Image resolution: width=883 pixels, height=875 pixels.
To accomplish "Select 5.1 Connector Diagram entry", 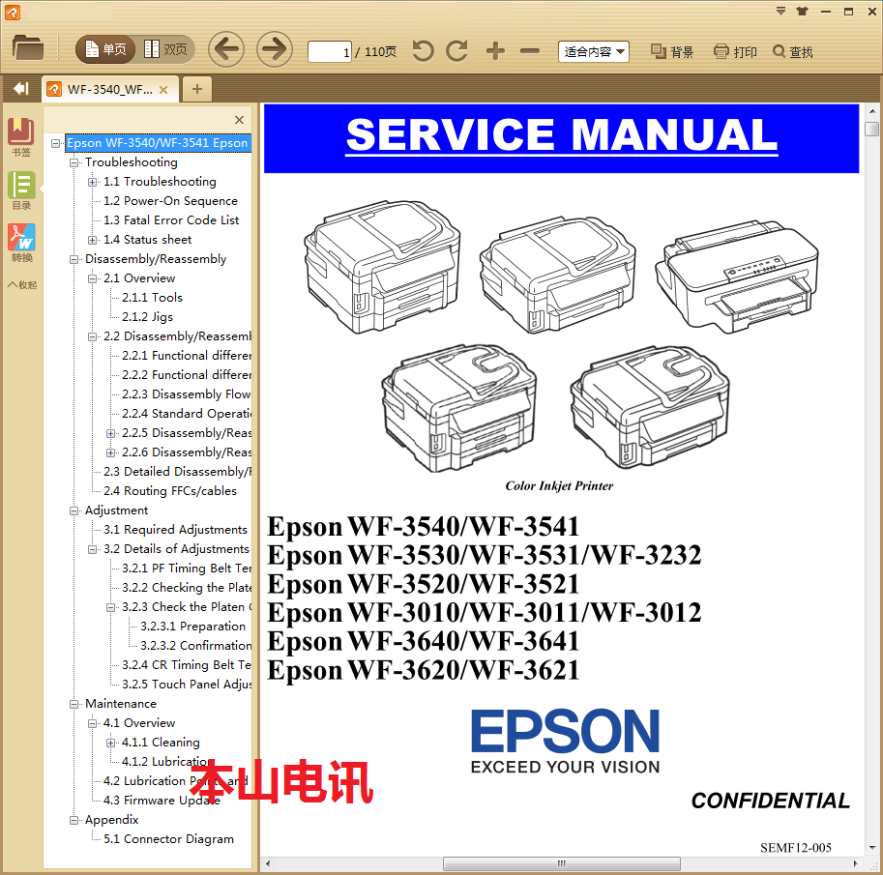I will click(168, 839).
